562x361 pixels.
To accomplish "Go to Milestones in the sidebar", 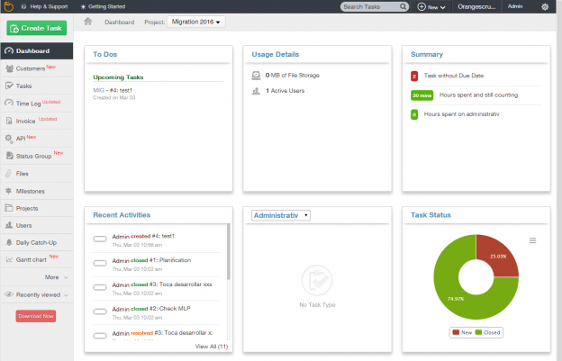I will 32,190.
